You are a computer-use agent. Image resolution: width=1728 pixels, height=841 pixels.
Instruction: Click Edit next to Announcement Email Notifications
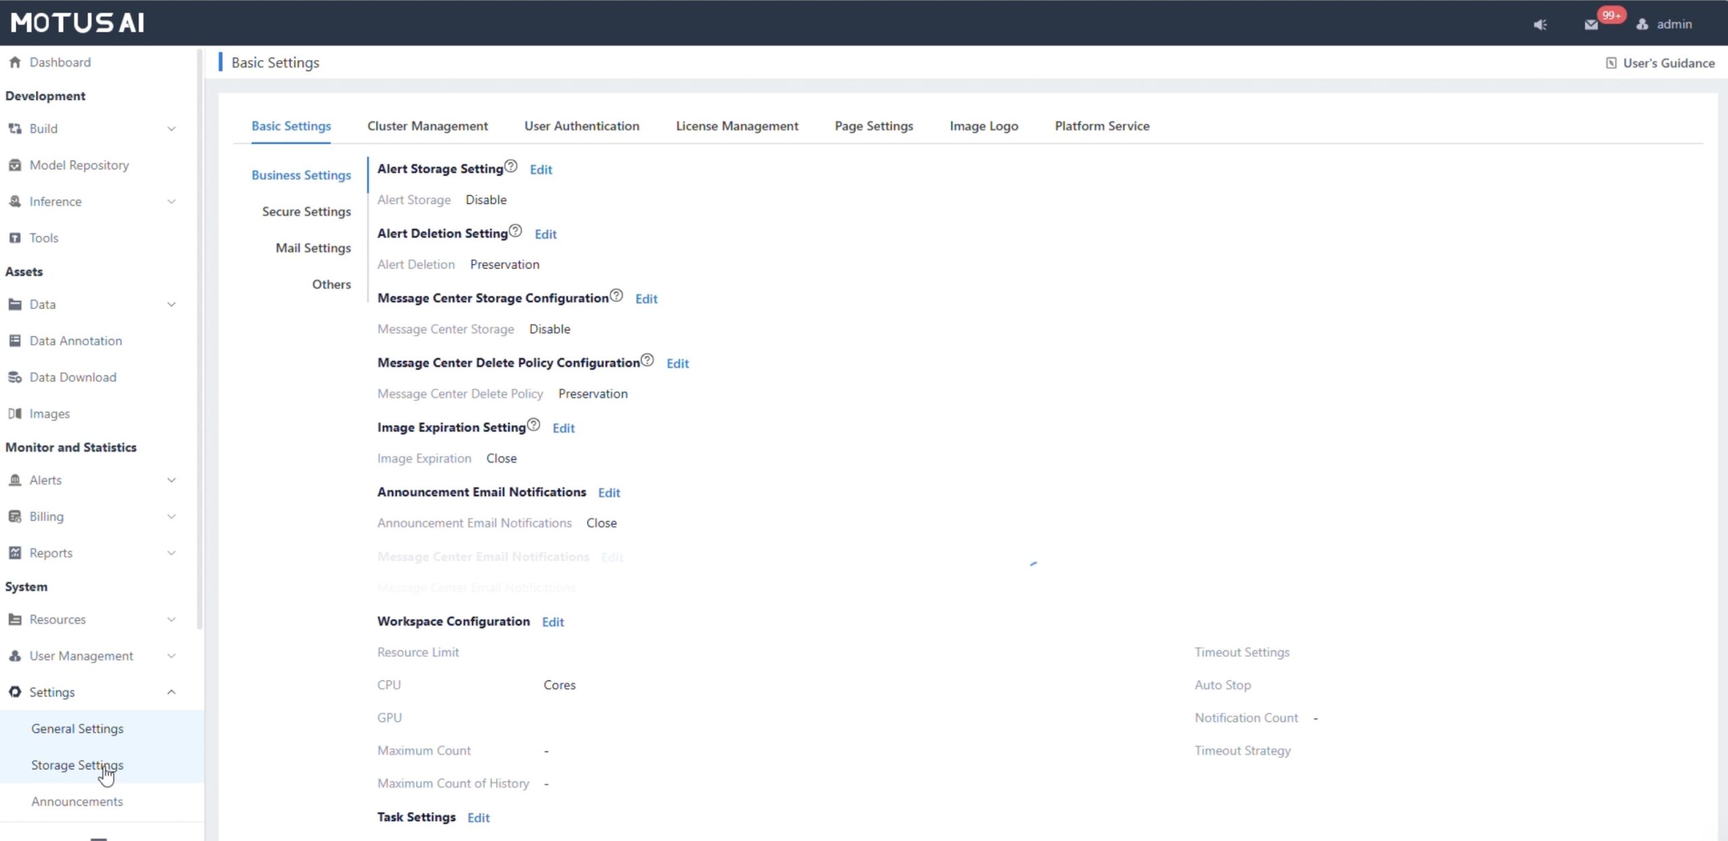click(x=609, y=493)
